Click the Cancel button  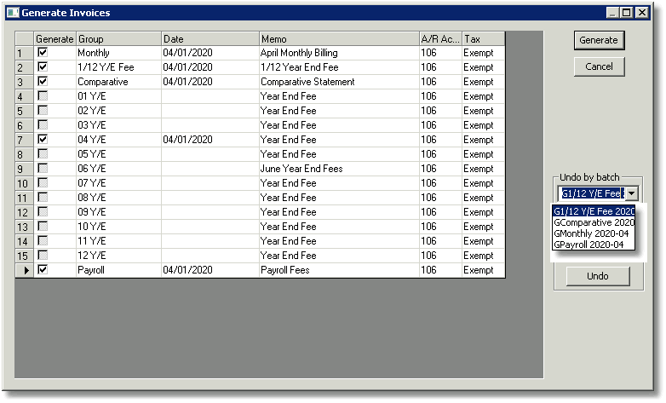[599, 66]
